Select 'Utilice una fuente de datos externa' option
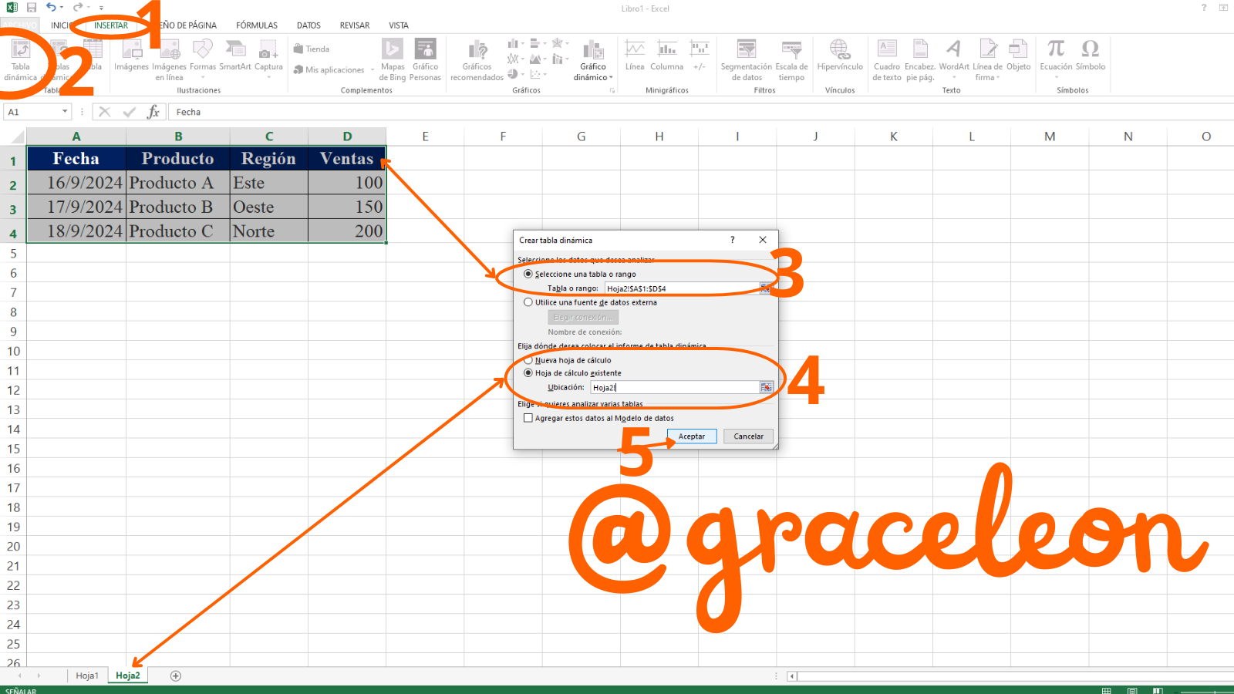 pos(528,302)
